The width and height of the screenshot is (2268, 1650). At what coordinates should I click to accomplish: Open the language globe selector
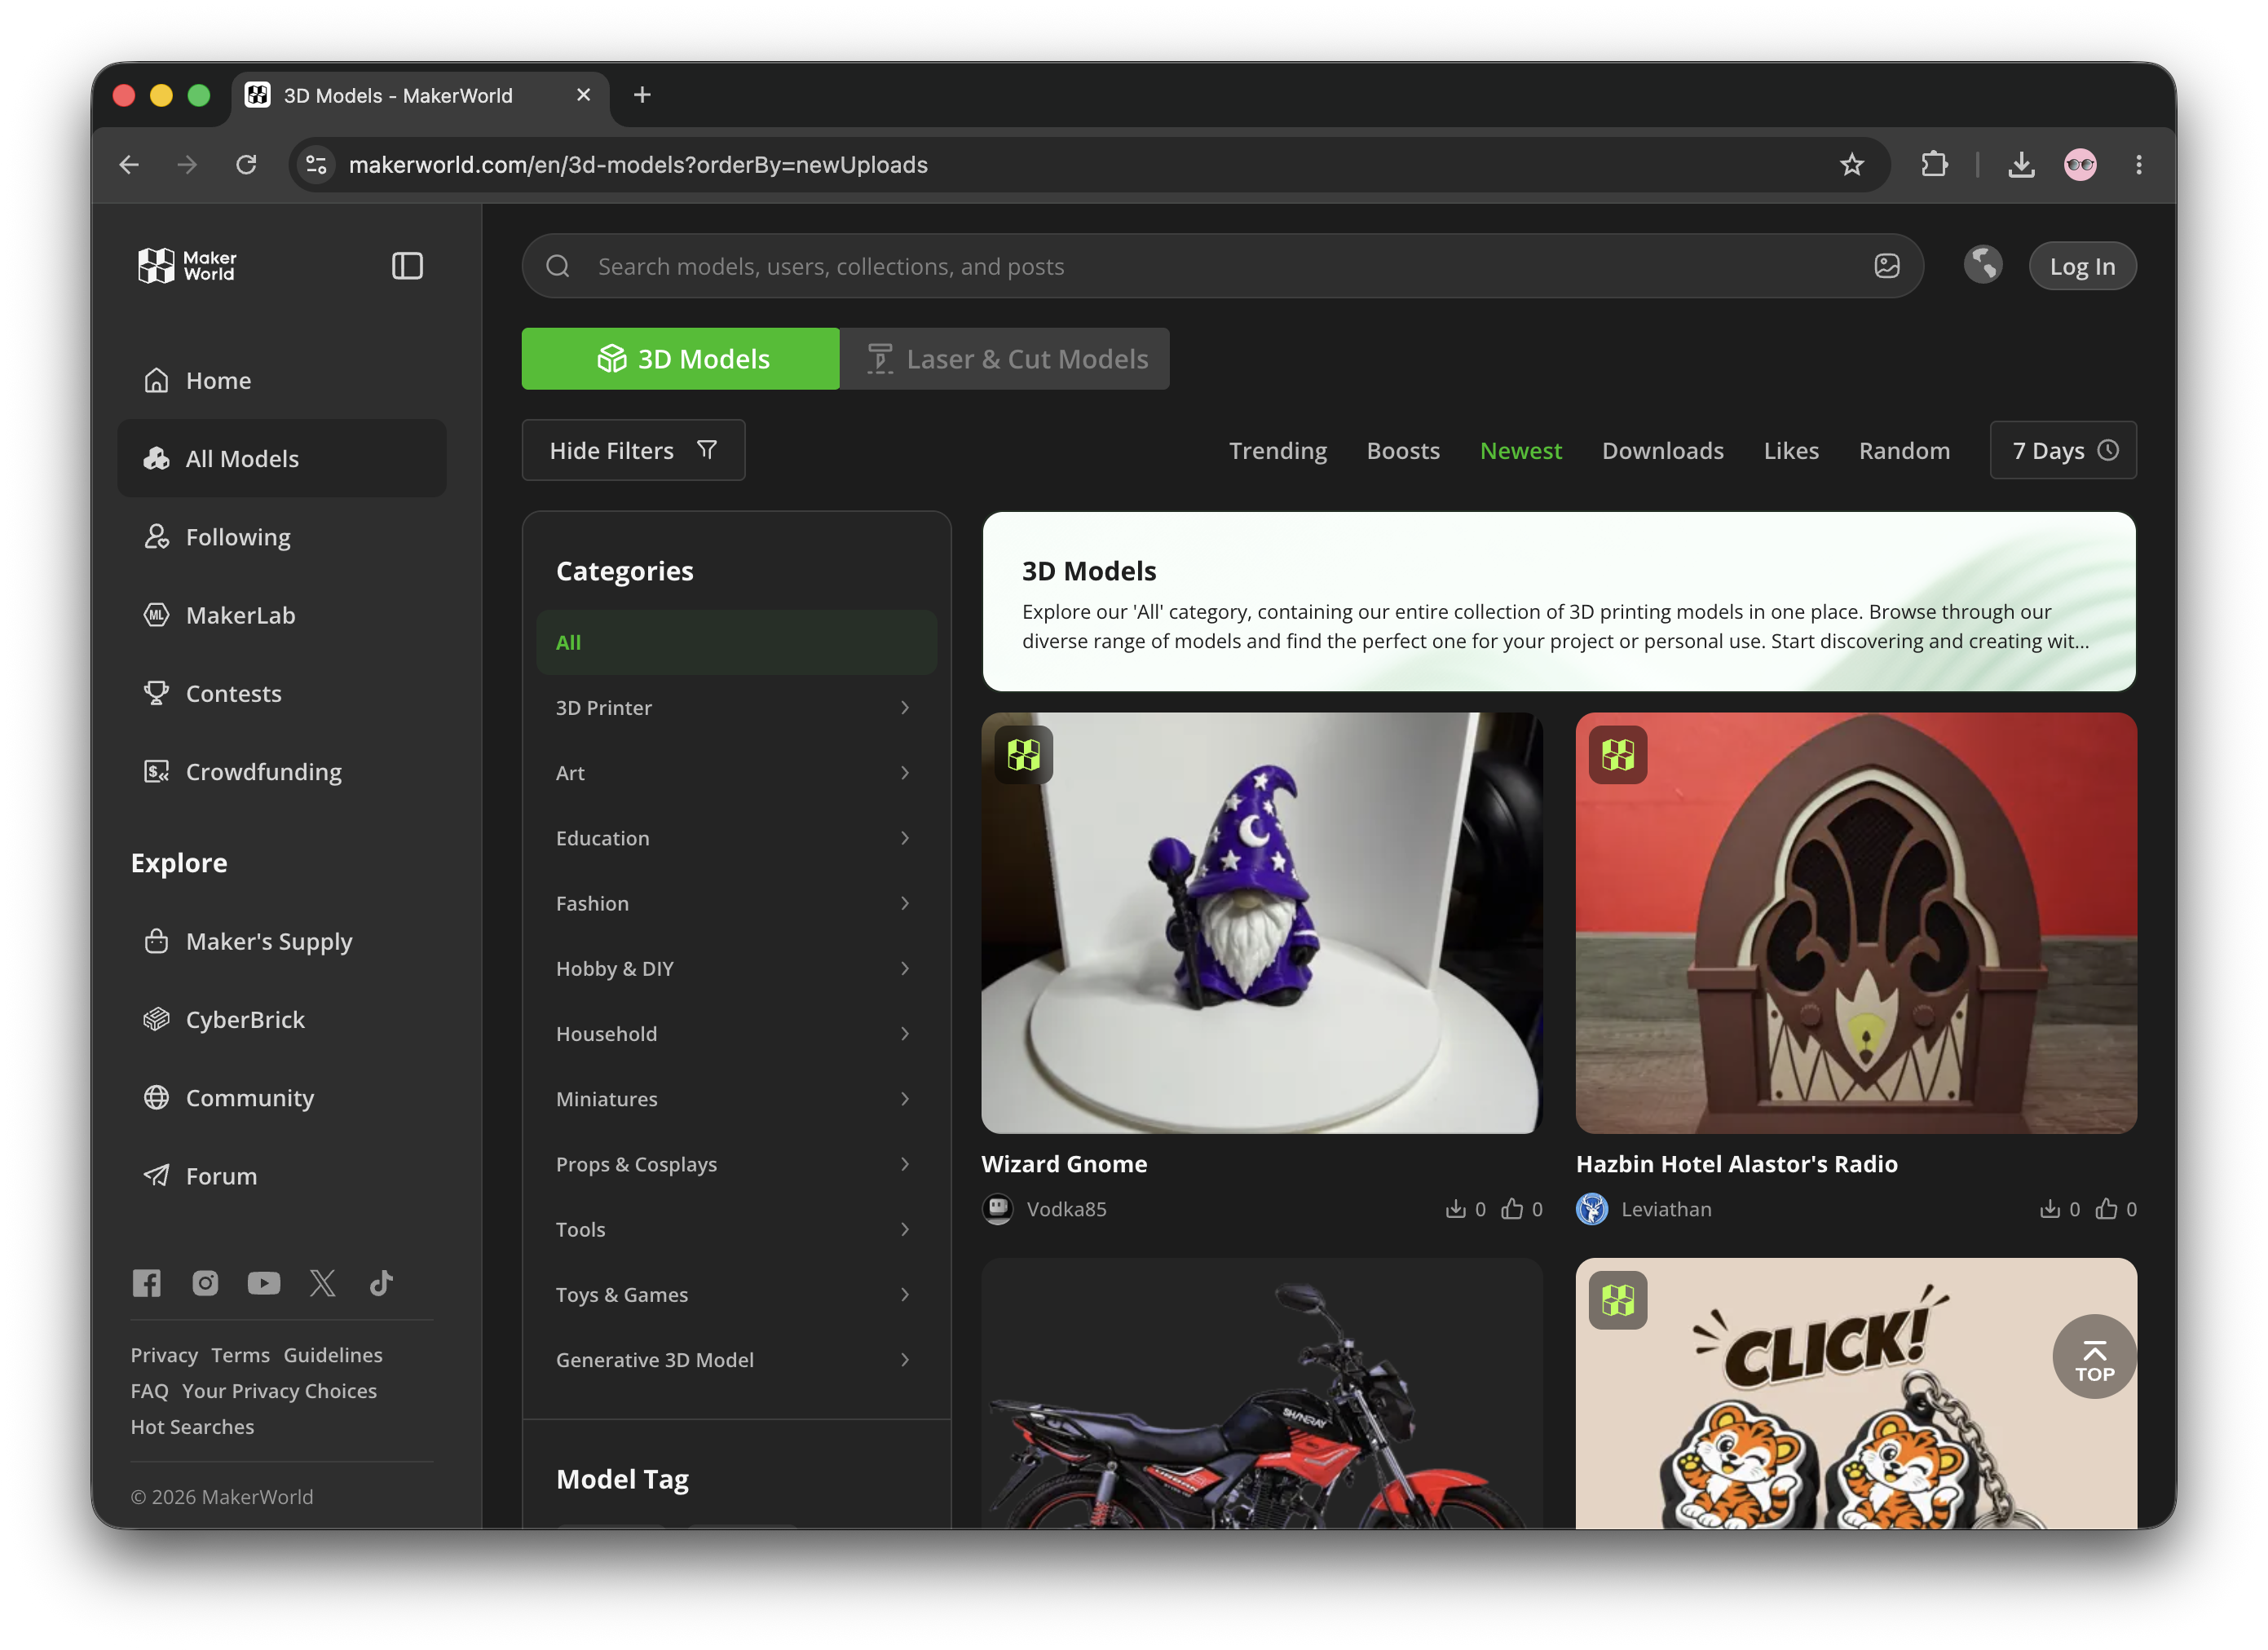coord(1982,266)
